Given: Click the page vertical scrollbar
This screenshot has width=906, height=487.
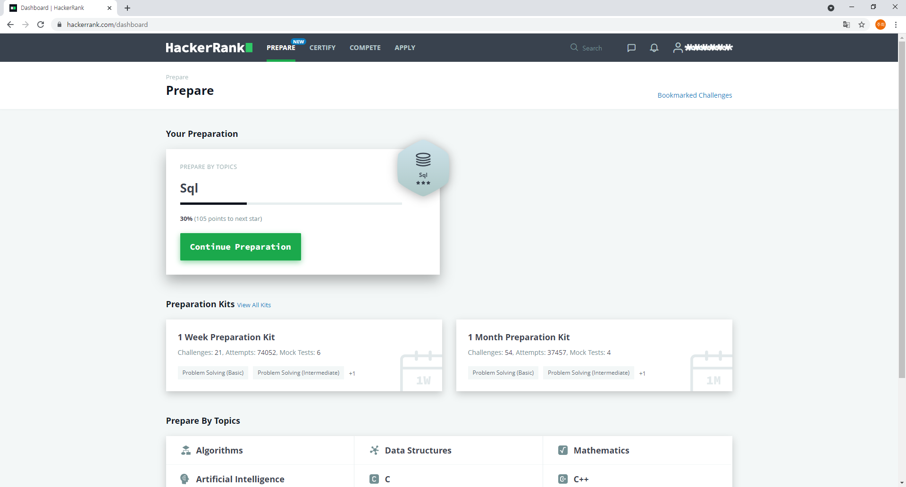Looking at the screenshot, I should (902, 210).
